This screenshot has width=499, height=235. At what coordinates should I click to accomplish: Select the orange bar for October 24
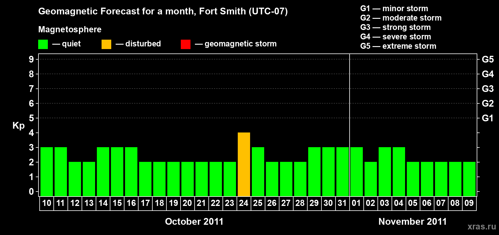pyautogui.click(x=244, y=164)
